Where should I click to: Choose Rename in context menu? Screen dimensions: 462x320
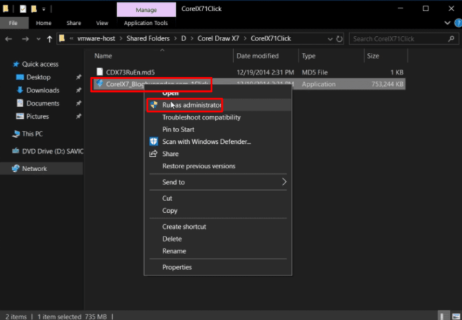point(218,251)
